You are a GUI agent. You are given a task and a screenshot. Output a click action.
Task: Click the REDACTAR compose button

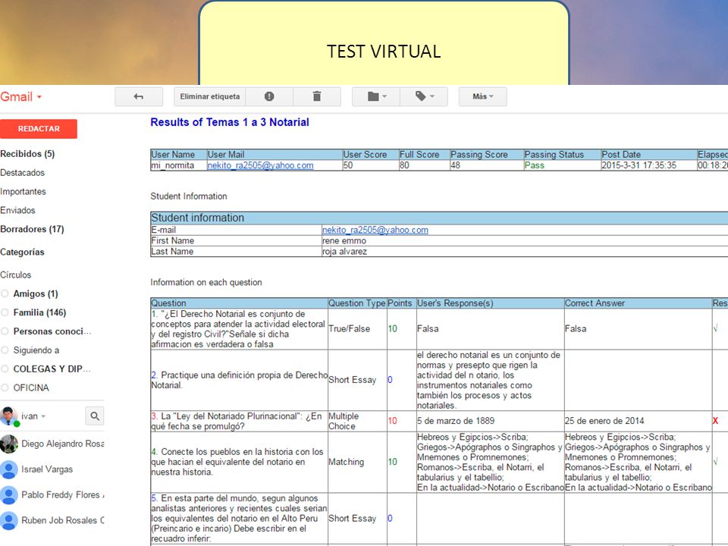[x=39, y=129]
